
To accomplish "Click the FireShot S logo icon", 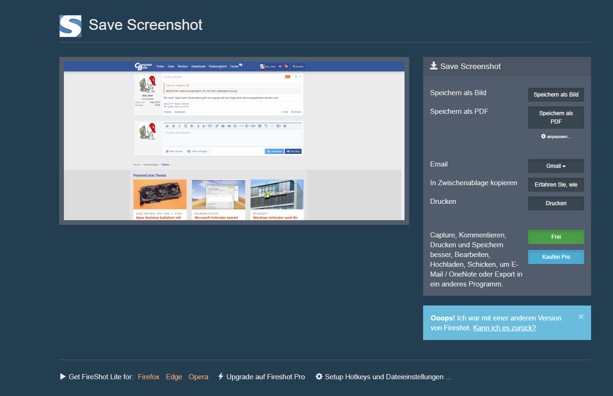I will [70, 26].
